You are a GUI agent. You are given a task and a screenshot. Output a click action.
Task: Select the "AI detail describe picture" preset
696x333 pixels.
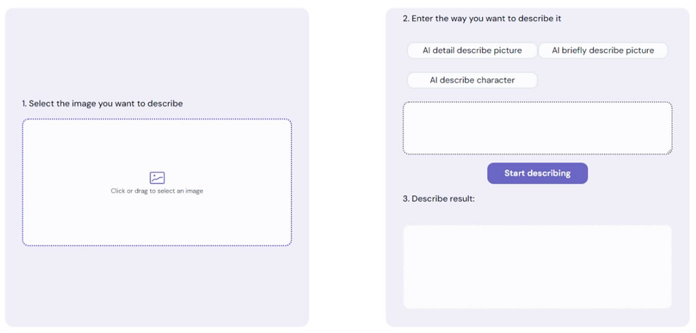[x=472, y=50]
